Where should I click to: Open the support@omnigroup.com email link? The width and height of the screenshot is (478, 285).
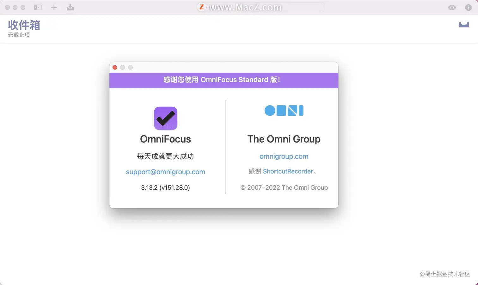point(165,172)
